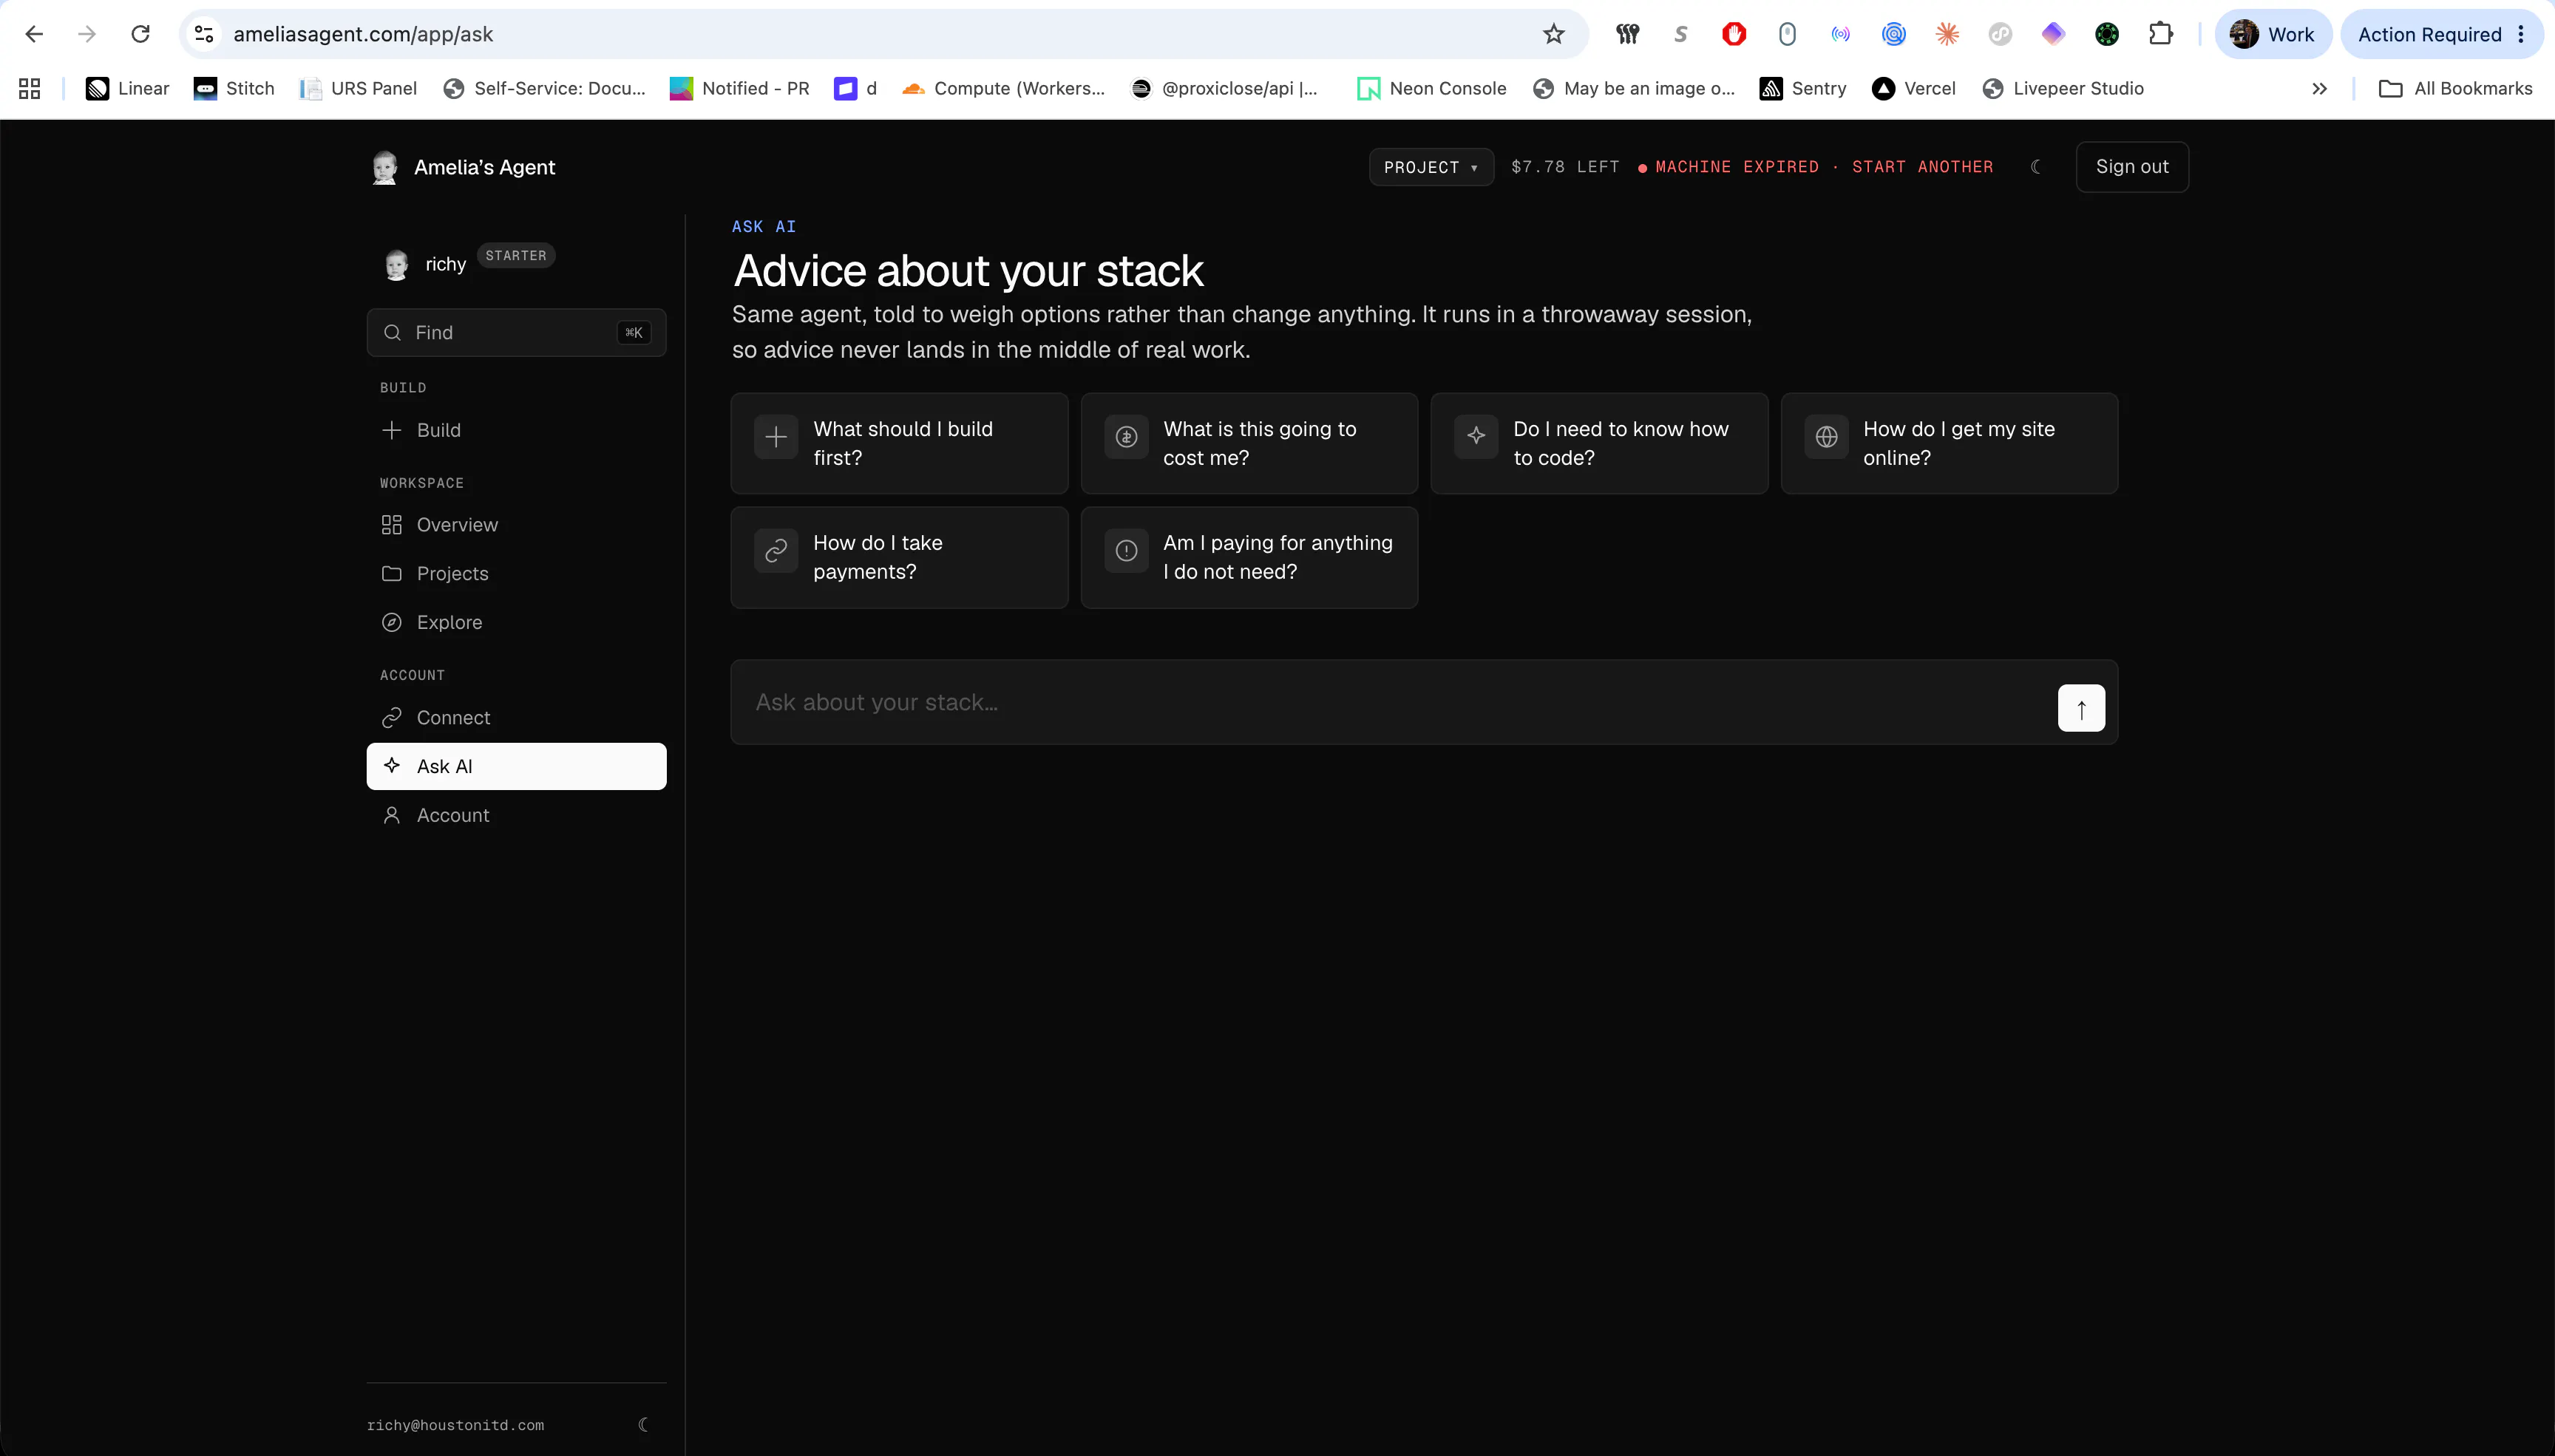Submit question with the up-arrow send button
The height and width of the screenshot is (1456, 2555).
coord(2081,708)
